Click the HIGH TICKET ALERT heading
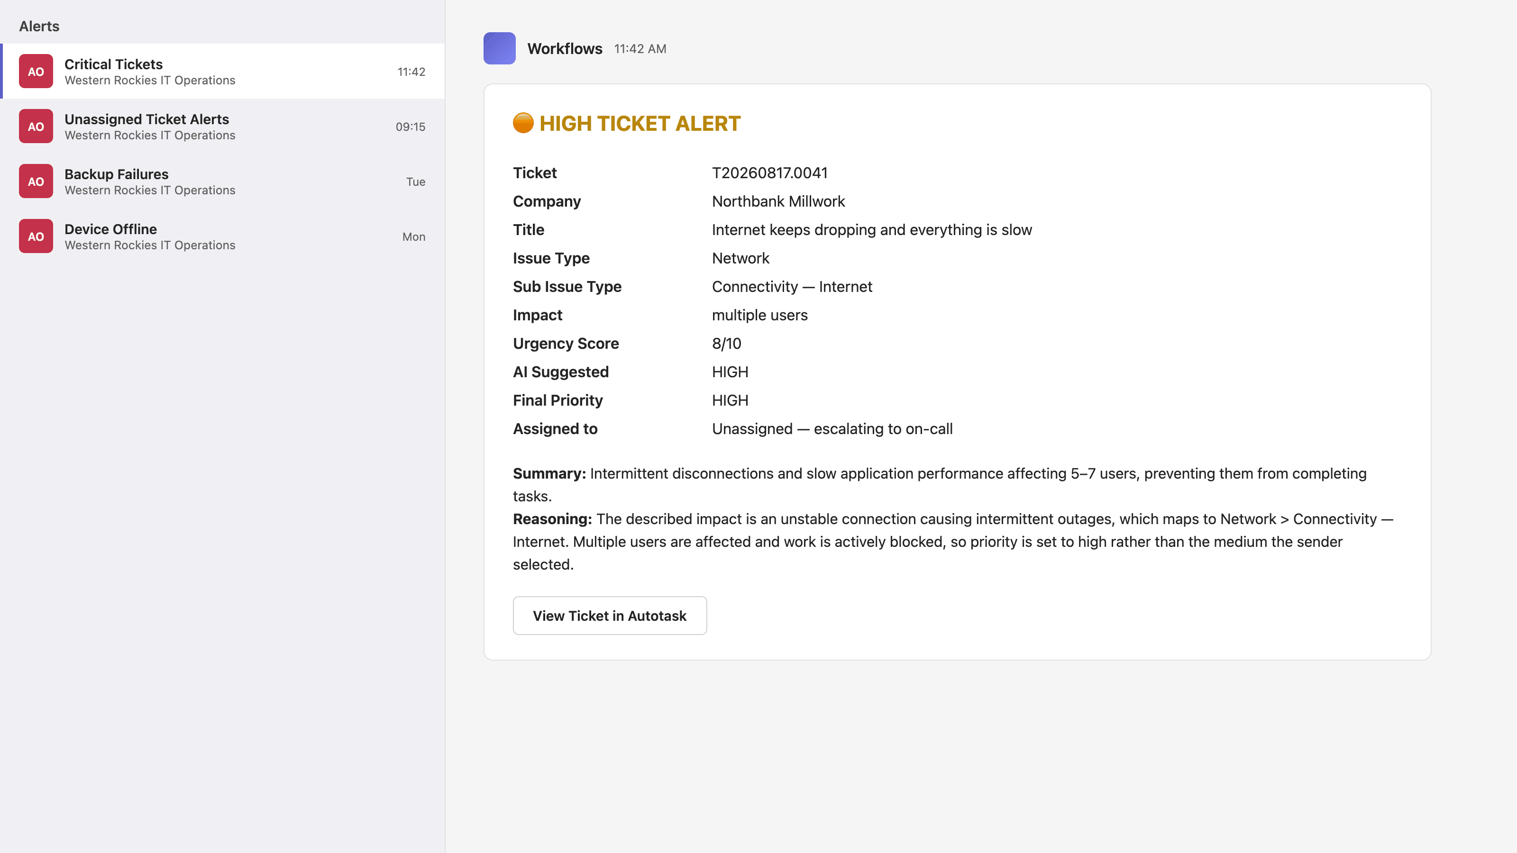 640,123
